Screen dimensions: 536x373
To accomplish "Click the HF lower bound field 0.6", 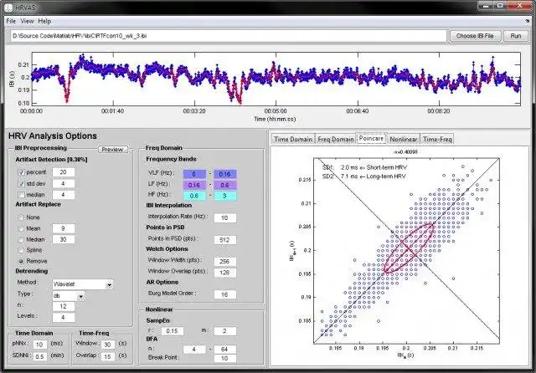I will point(194,196).
